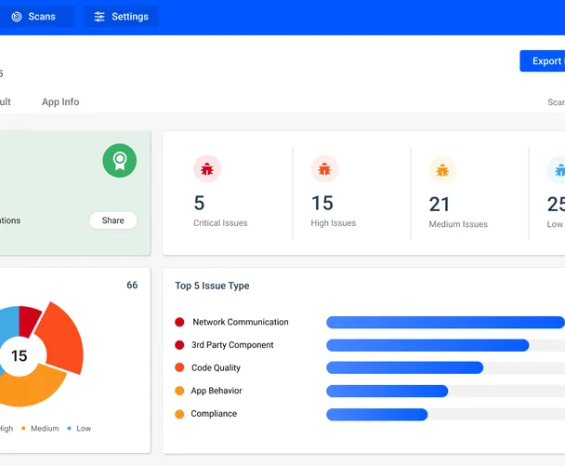
Task: Select the '5' Critical Issues count
Action: [199, 203]
